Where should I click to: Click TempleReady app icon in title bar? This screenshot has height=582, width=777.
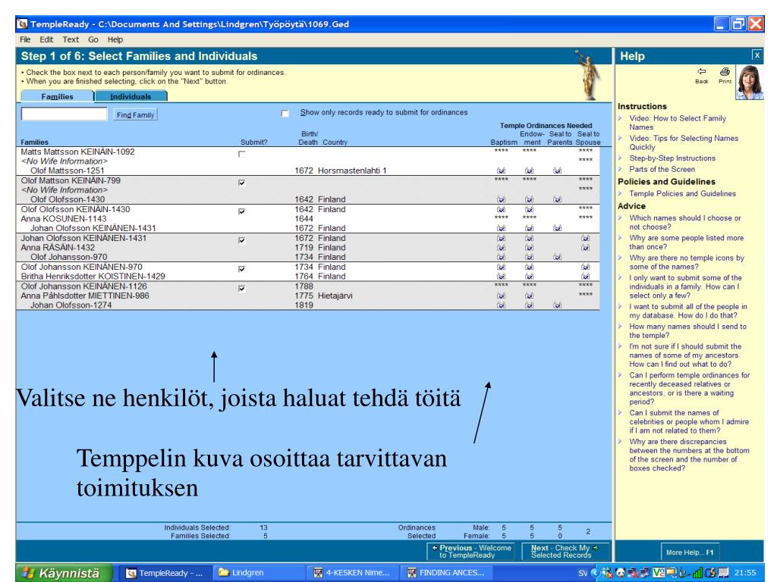pos(22,24)
